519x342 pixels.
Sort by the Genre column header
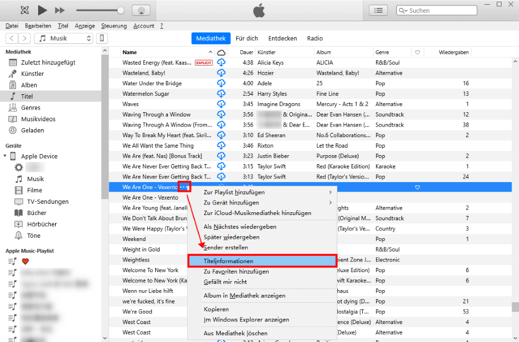(382, 52)
